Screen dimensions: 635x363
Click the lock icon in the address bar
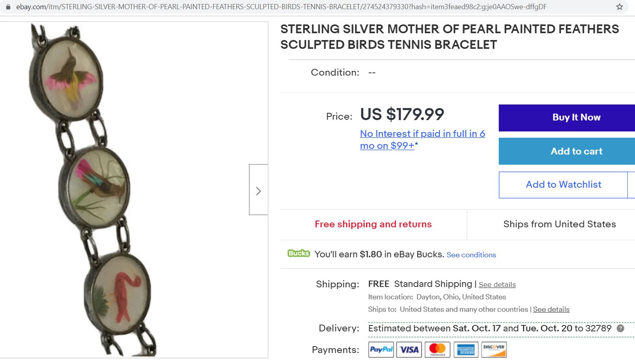[x=8, y=7]
